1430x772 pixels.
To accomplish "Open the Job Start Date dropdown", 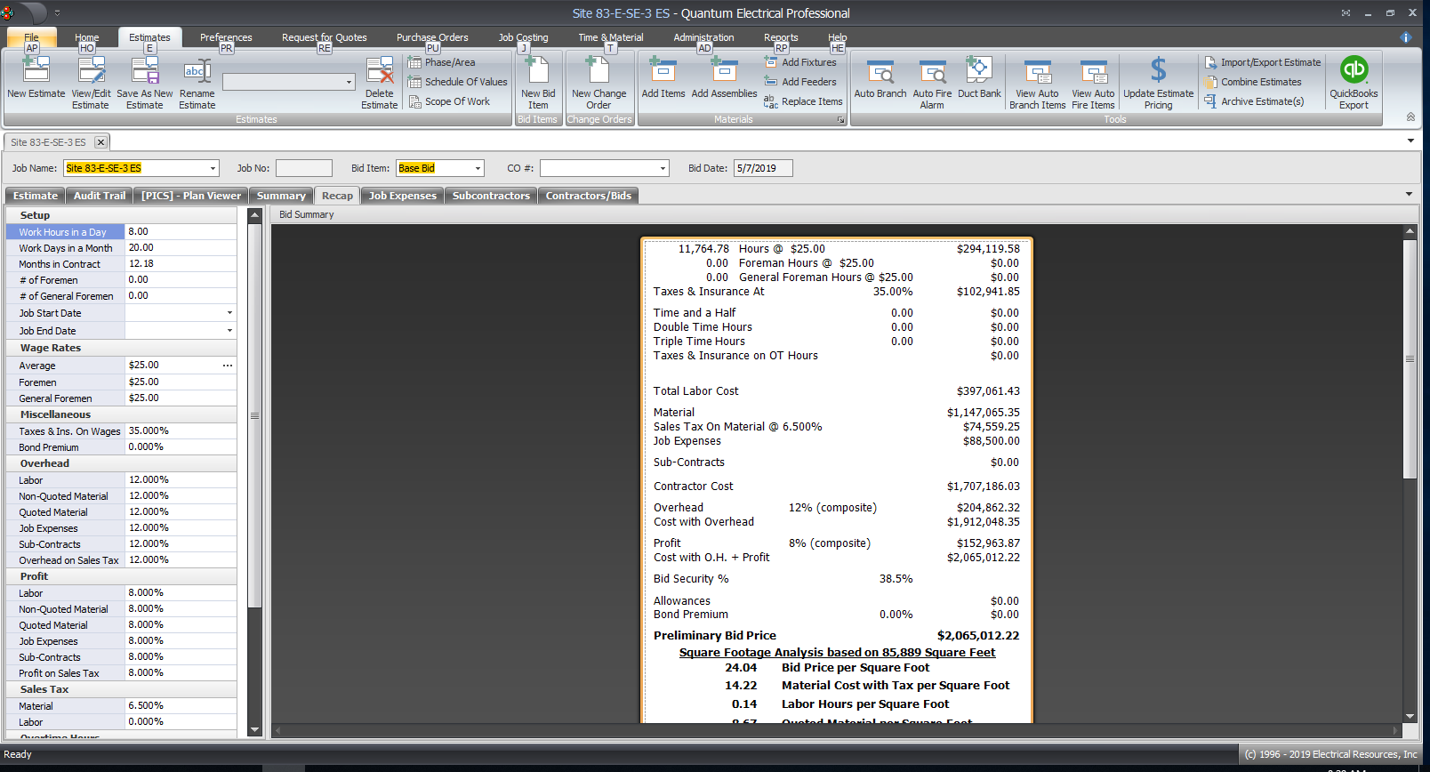I will point(229,313).
